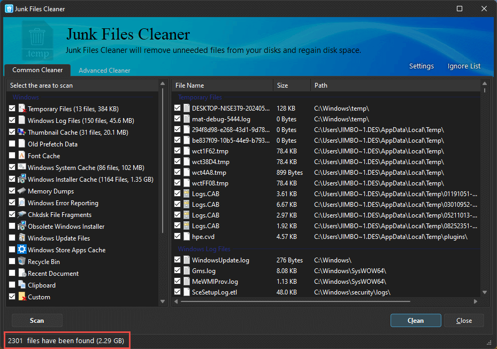Click the file icon beside hpe.cvd
497x349 pixels.
pyautogui.click(x=187, y=237)
